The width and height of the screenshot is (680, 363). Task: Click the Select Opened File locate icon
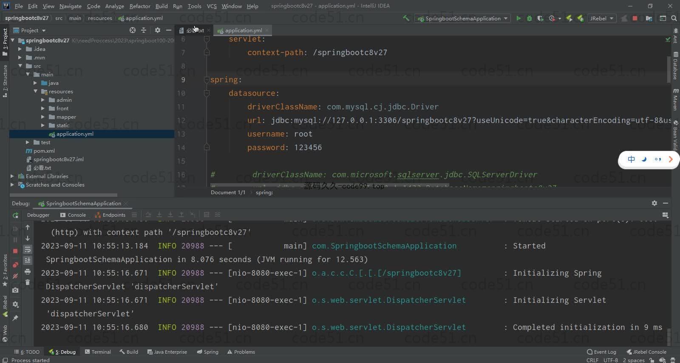(133, 30)
